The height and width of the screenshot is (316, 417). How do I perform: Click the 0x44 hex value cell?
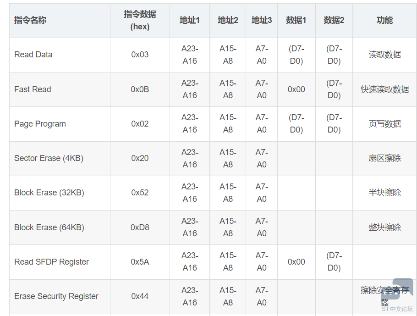140,296
